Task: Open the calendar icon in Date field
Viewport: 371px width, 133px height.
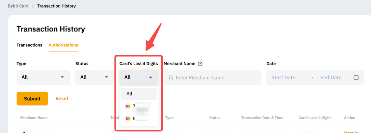Action: 356,78
